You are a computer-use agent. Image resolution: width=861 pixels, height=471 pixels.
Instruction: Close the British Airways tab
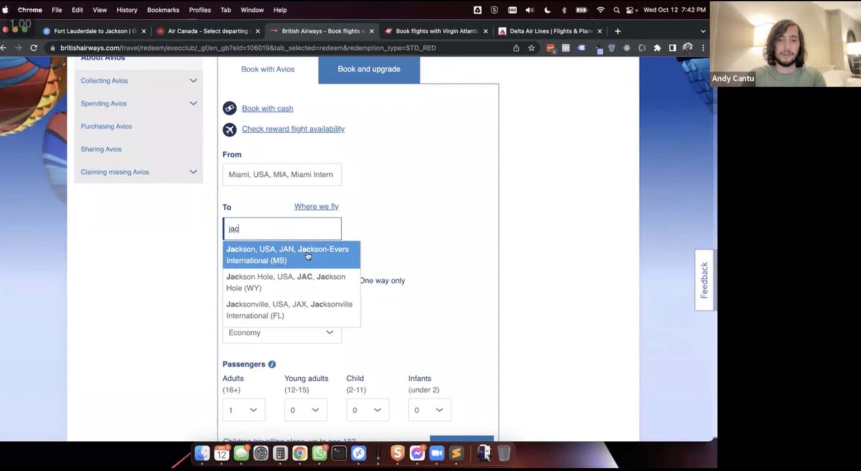coord(372,31)
